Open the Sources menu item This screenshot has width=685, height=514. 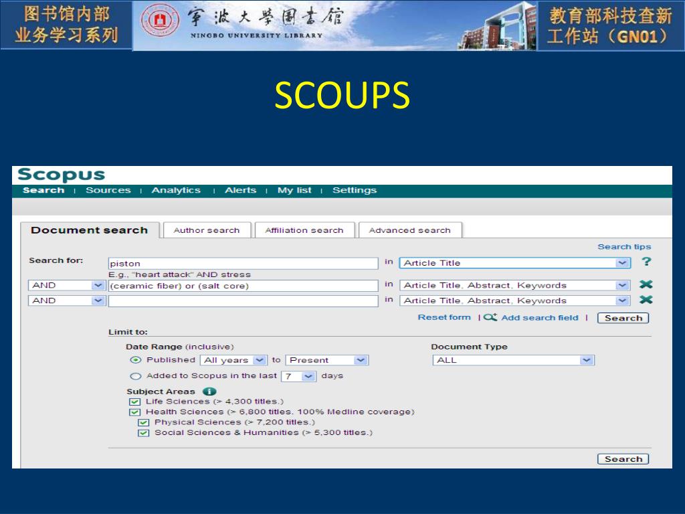108,190
